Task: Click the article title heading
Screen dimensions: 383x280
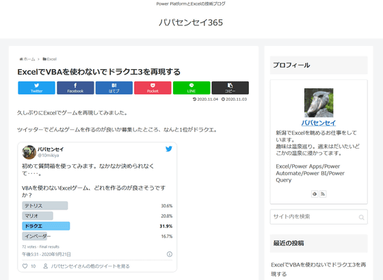Action: coord(99,72)
